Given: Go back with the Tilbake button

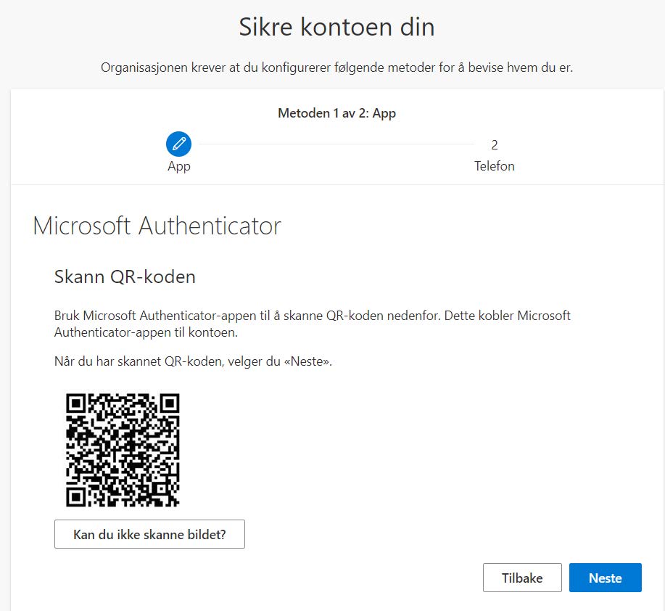Looking at the screenshot, I should (522, 578).
